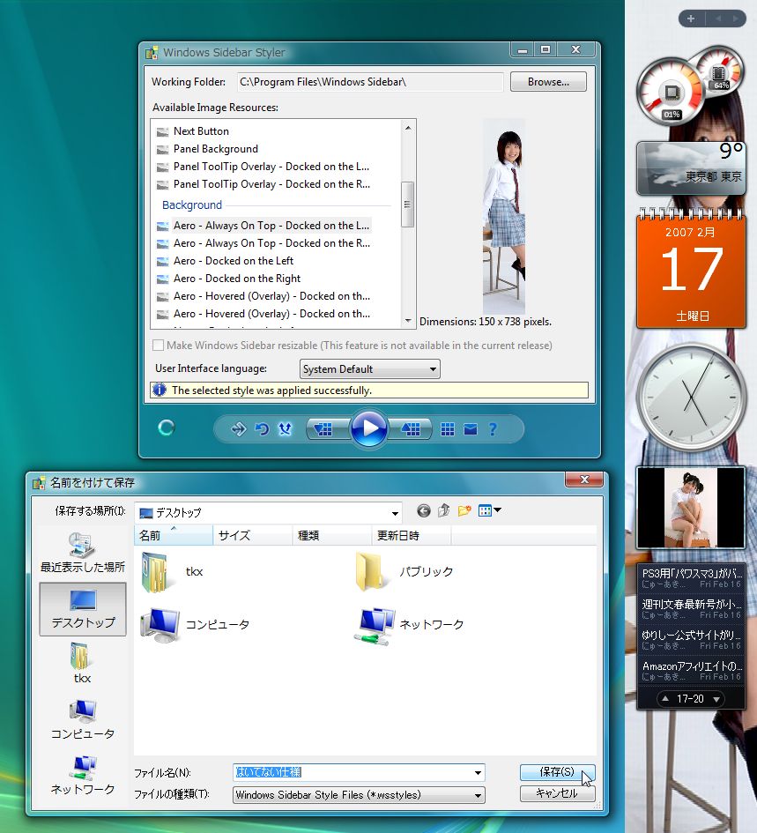
Task: Select Aero Always On Top Docked on R... row
Action: 263,243
